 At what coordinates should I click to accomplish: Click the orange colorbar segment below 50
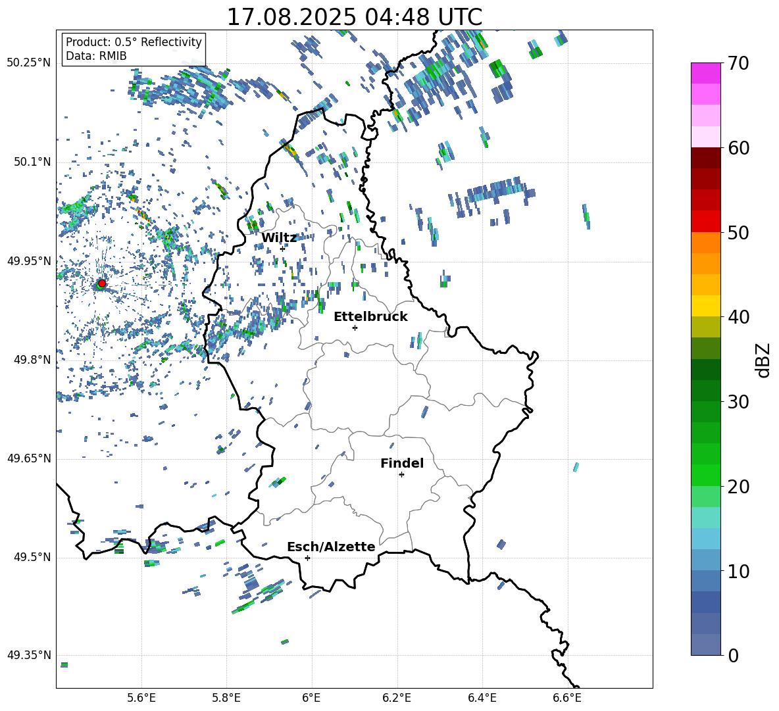(x=705, y=243)
